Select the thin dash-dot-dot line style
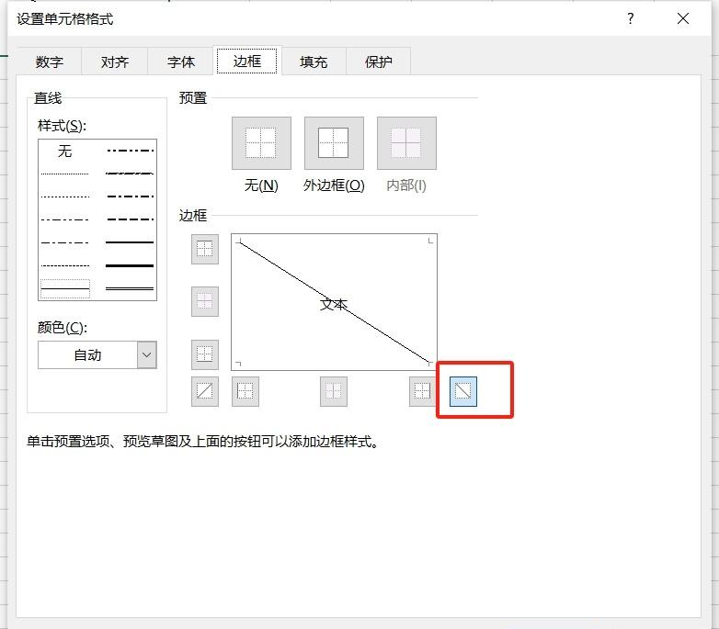This screenshot has width=719, height=629. pos(64,219)
